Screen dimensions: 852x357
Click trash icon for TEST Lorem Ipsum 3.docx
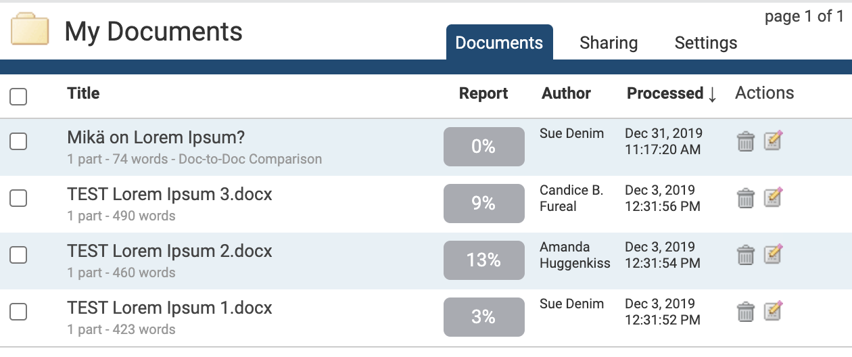point(745,199)
